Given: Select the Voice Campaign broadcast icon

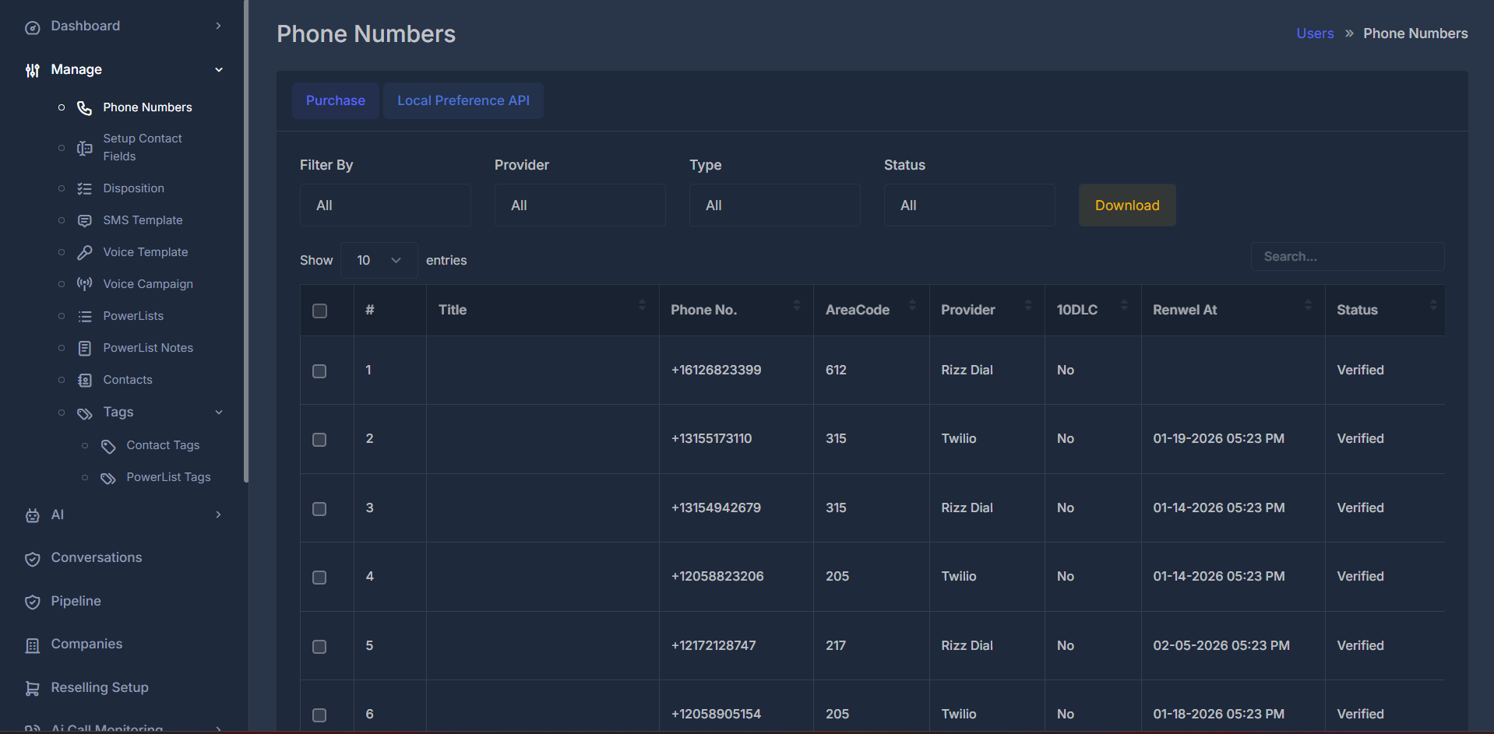Looking at the screenshot, I should coord(84,283).
